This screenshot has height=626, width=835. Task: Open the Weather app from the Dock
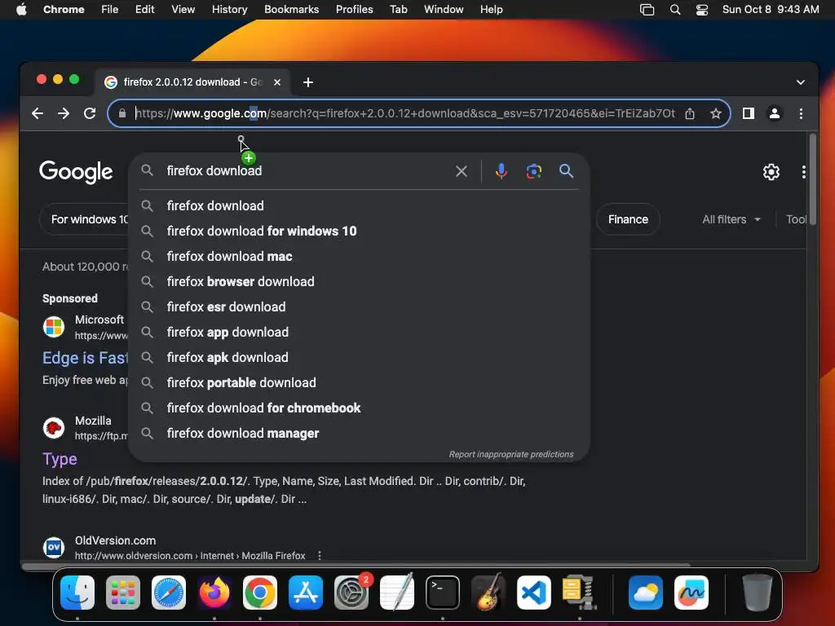(x=646, y=592)
